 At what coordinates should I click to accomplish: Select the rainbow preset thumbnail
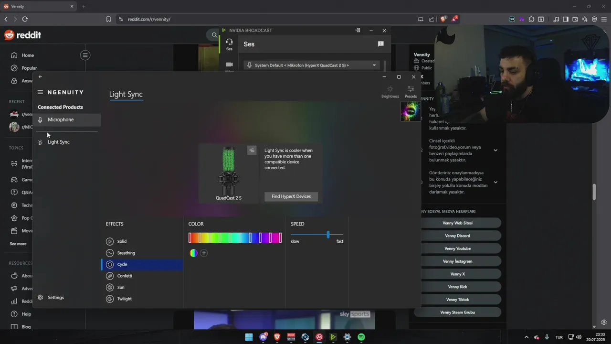[x=411, y=111]
